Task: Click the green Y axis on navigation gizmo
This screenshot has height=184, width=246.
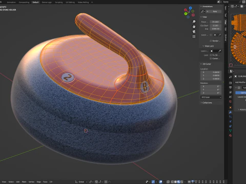Action: pyautogui.click(x=186, y=14)
